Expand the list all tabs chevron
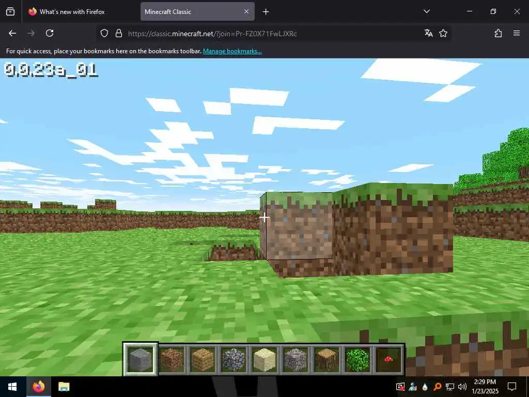Image resolution: width=529 pixels, height=397 pixels. click(427, 11)
